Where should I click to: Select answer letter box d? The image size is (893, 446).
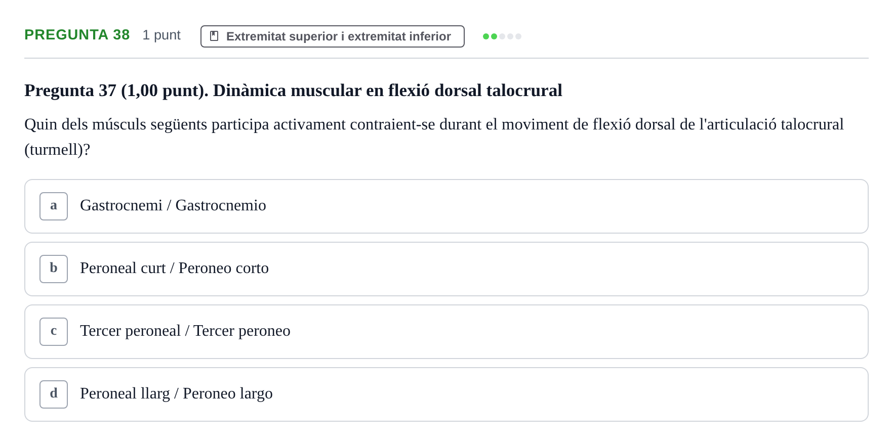click(x=54, y=394)
